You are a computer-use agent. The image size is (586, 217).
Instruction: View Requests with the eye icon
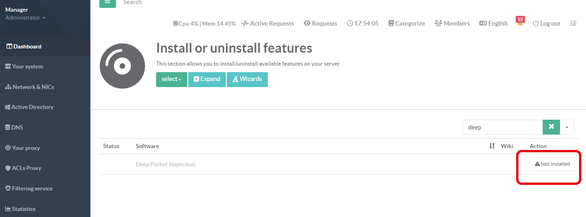(x=320, y=23)
